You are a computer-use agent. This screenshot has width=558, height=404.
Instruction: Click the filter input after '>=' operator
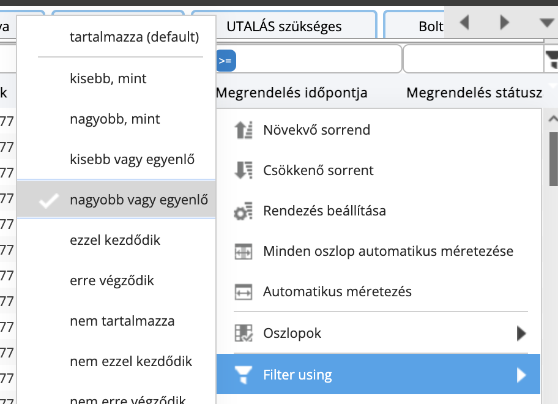tap(318, 60)
